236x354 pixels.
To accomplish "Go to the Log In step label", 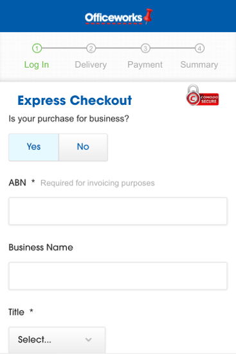I will click(37, 65).
